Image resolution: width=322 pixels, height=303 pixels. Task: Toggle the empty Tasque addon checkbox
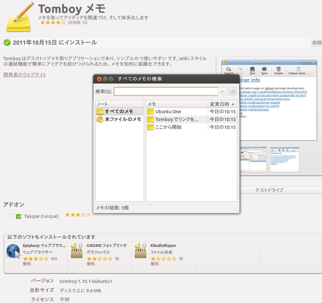click(x=11, y=216)
